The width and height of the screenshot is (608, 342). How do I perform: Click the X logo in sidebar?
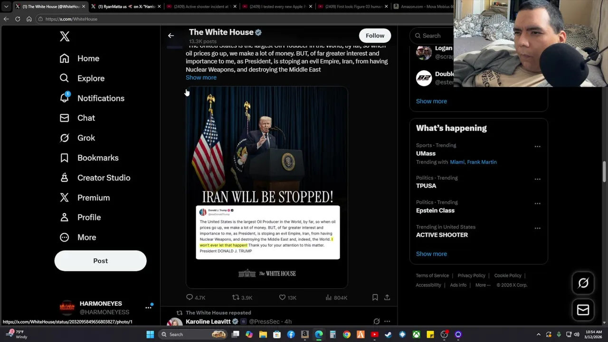coord(65,37)
